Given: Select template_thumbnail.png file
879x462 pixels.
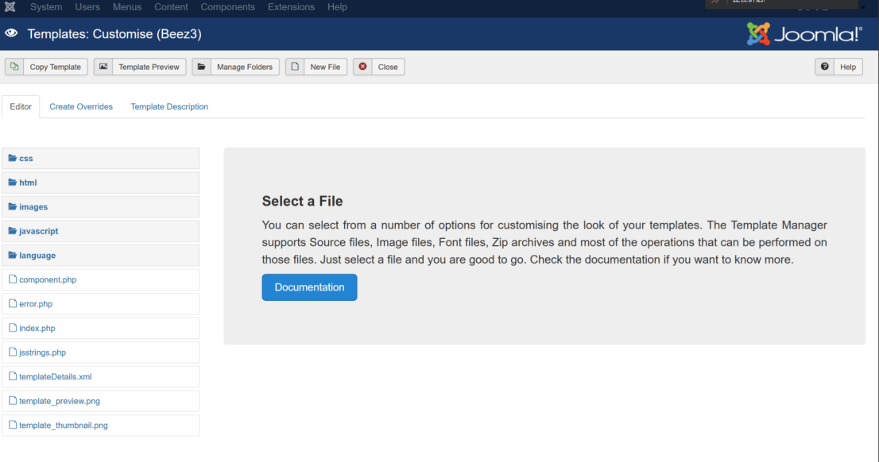Looking at the screenshot, I should (x=100, y=425).
